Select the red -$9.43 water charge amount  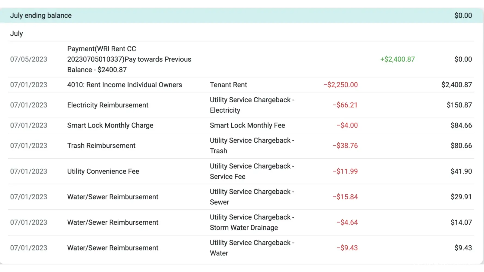coord(347,248)
